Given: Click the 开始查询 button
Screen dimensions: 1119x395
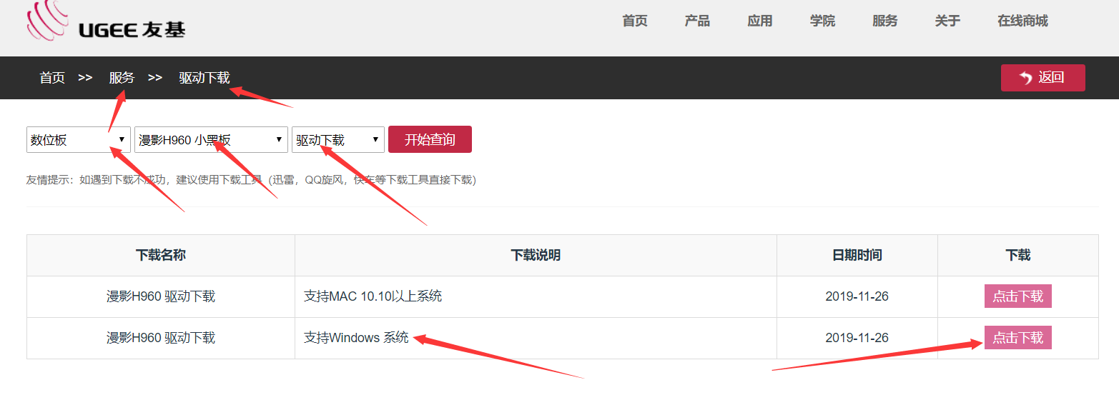Looking at the screenshot, I should point(430,139).
